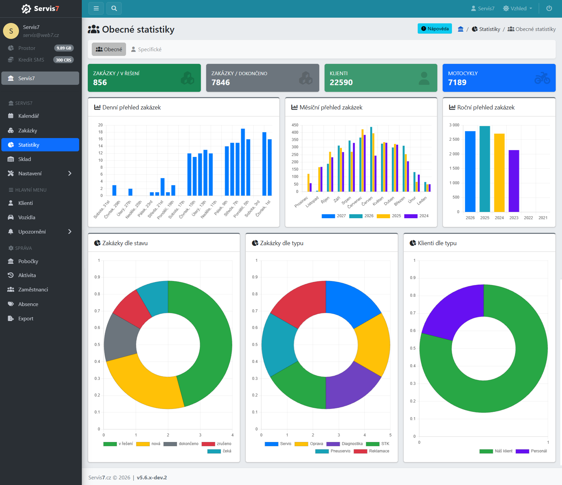Click the Servis7 logo in header
562x485 pixels.
pos(40,9)
